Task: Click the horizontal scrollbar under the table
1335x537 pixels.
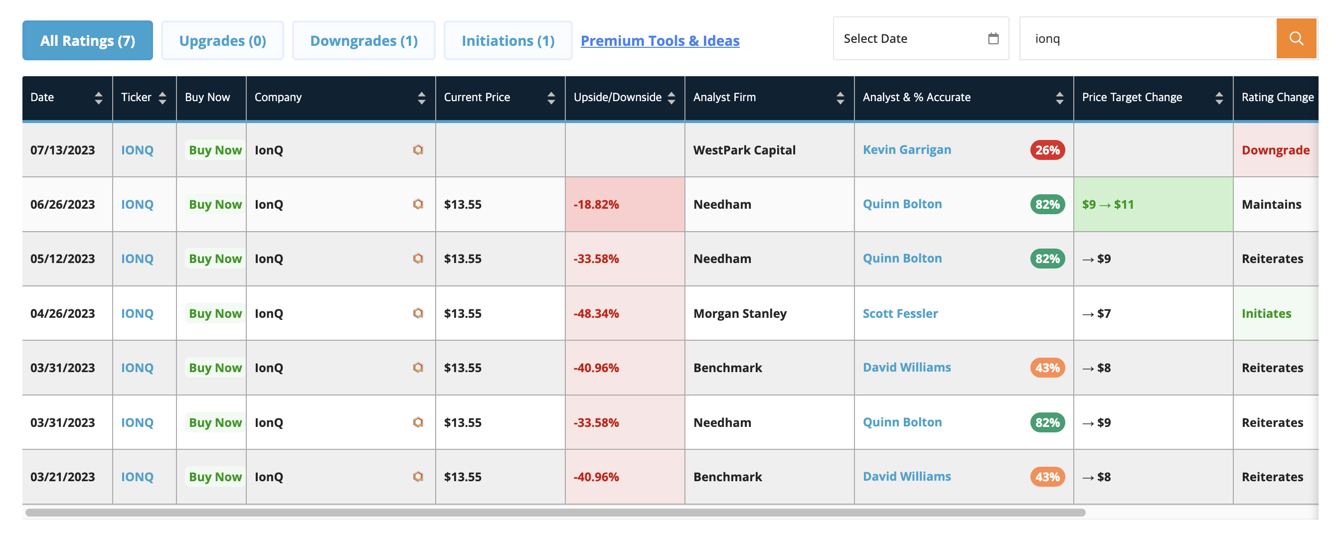Action: tap(555, 512)
